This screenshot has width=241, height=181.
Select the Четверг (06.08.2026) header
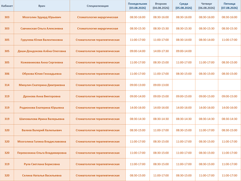[x=206, y=6]
